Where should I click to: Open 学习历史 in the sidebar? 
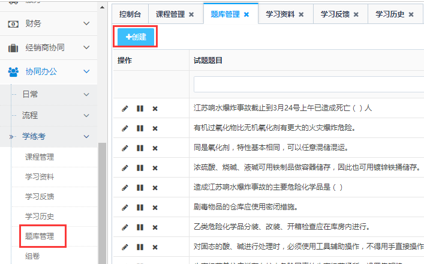[40, 216]
